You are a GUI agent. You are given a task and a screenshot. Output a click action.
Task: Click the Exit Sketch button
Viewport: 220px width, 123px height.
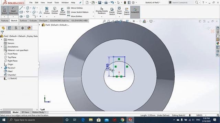(x=4, y=11)
